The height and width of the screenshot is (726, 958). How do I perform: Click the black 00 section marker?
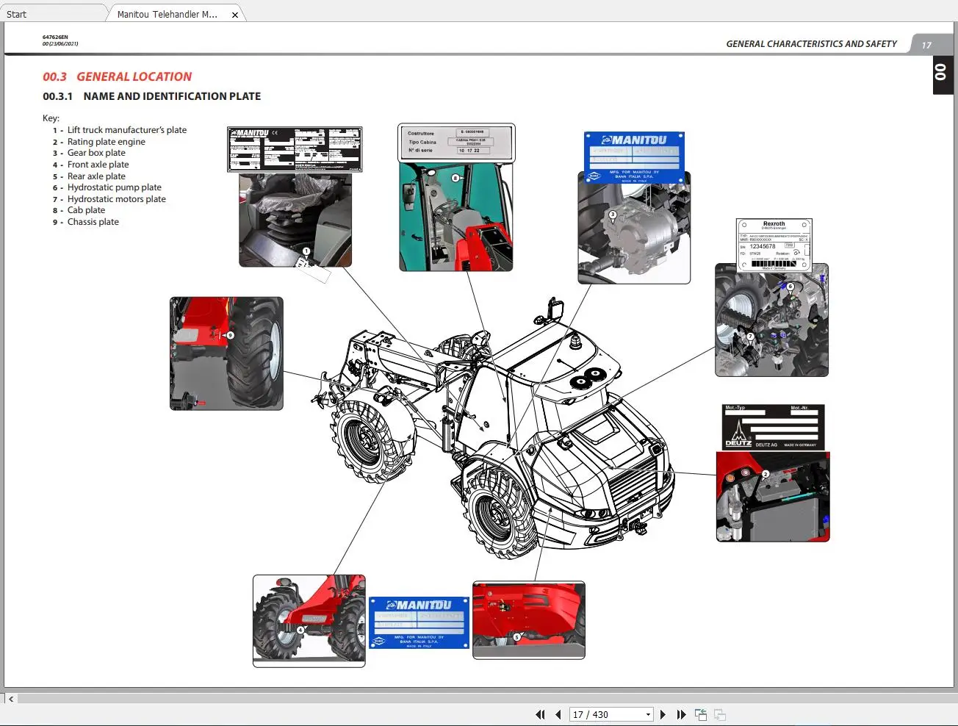(x=941, y=73)
